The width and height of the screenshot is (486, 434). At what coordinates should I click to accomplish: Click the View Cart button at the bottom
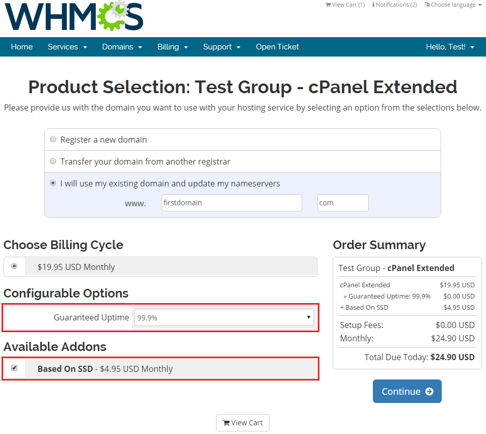click(x=242, y=423)
